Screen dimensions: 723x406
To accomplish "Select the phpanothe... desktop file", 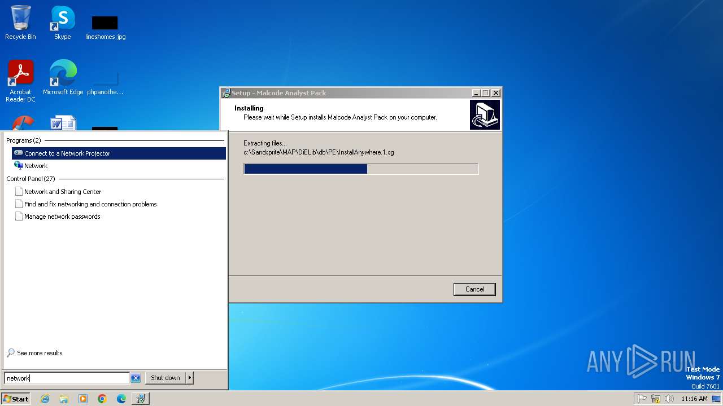I will (x=105, y=82).
